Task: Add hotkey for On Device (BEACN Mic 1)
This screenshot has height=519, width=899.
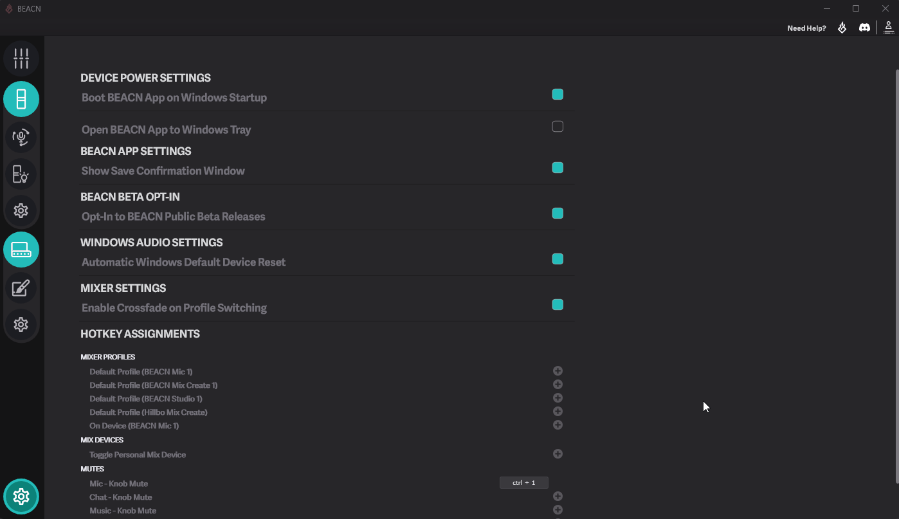Action: coord(558,425)
